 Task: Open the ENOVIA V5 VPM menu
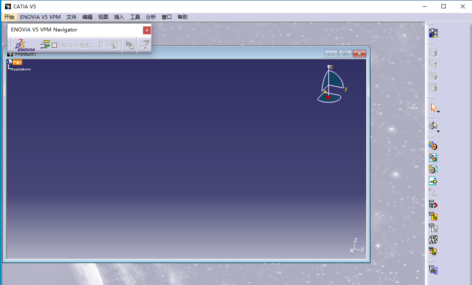coord(40,17)
